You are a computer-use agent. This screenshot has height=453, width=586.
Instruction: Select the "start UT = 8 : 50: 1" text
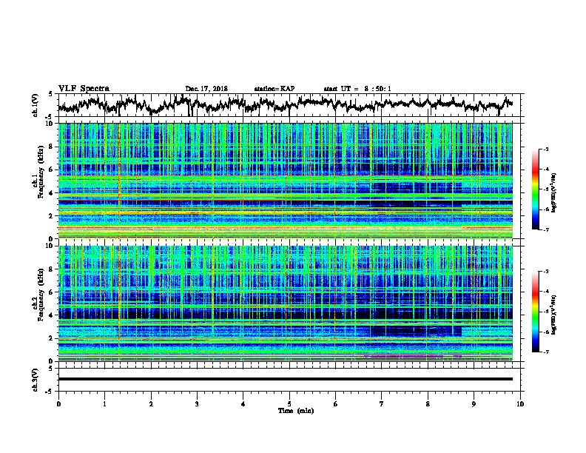click(x=357, y=89)
